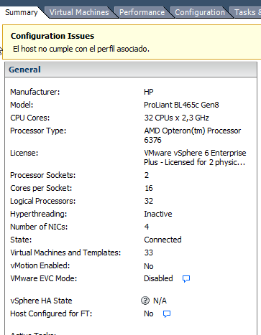Click the host profile compliance message
The width and height of the screenshot is (261, 335).
tap(81, 49)
